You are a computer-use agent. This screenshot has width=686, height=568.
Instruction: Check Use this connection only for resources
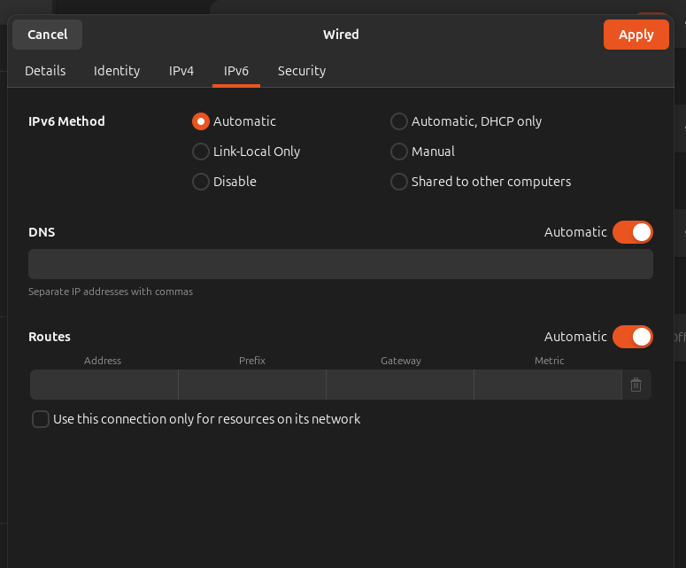[x=41, y=419]
